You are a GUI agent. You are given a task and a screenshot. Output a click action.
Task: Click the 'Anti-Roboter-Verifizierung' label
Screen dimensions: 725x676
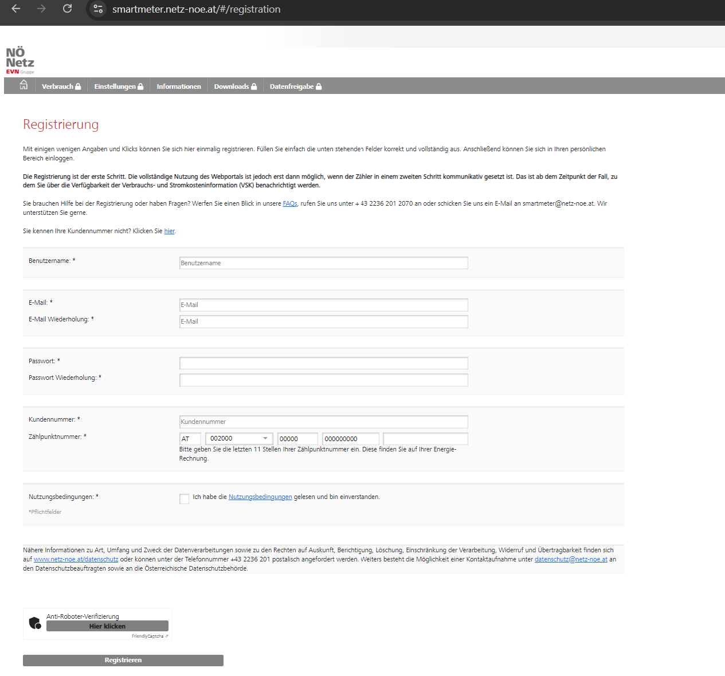tap(83, 616)
